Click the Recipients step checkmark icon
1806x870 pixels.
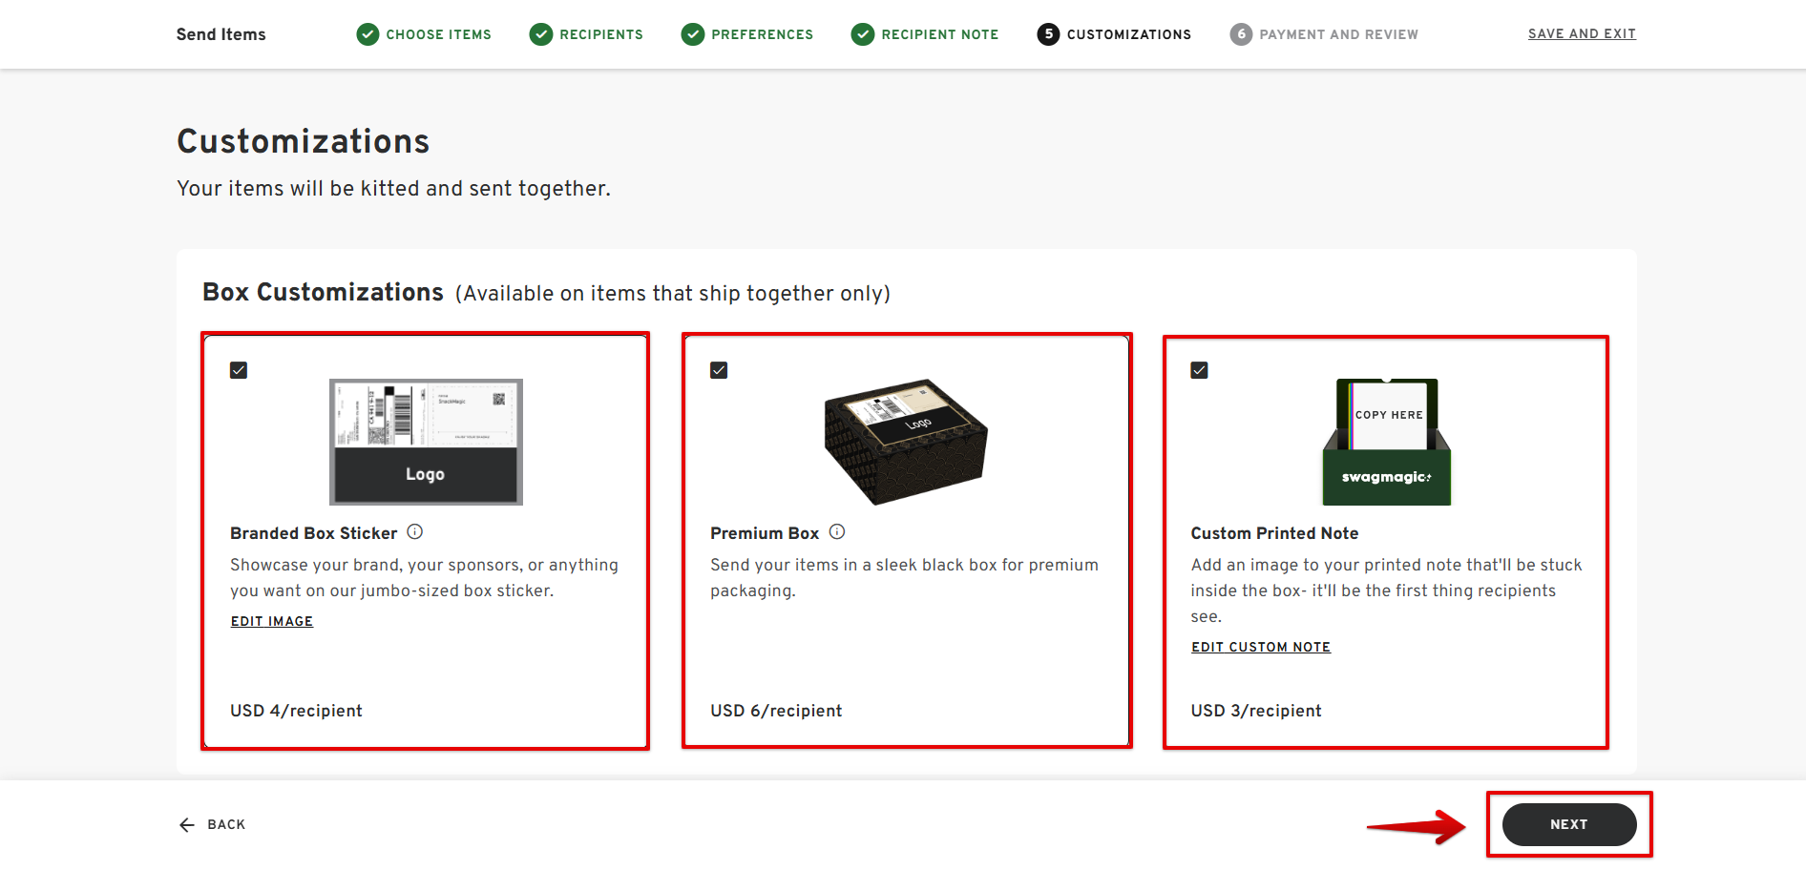pos(541,34)
